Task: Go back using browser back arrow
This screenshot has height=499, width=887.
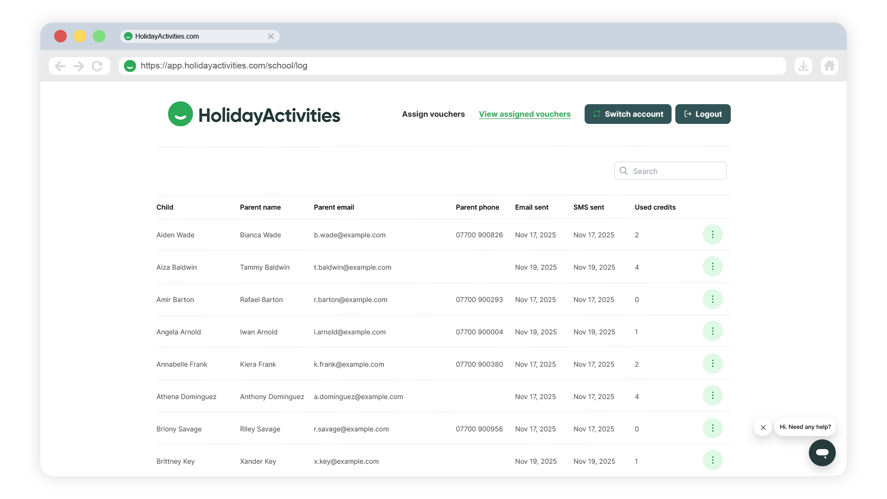Action: click(60, 66)
